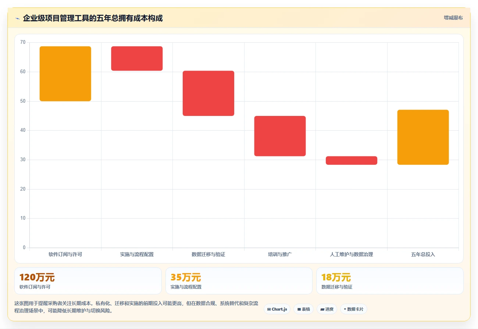Select the red 实施与流程配置 bar
Viewport: 478px width, 329px height.
click(x=137, y=59)
